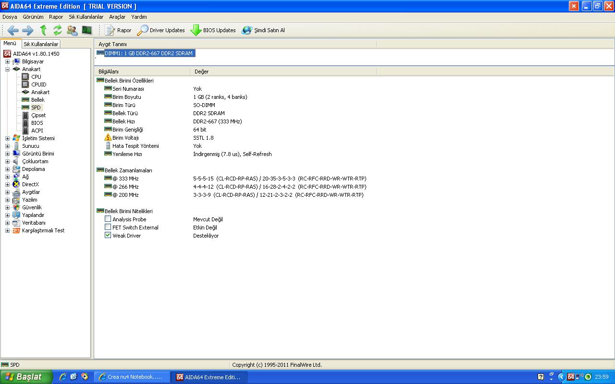Expand the İşletim Sistemi tree node

(7, 138)
